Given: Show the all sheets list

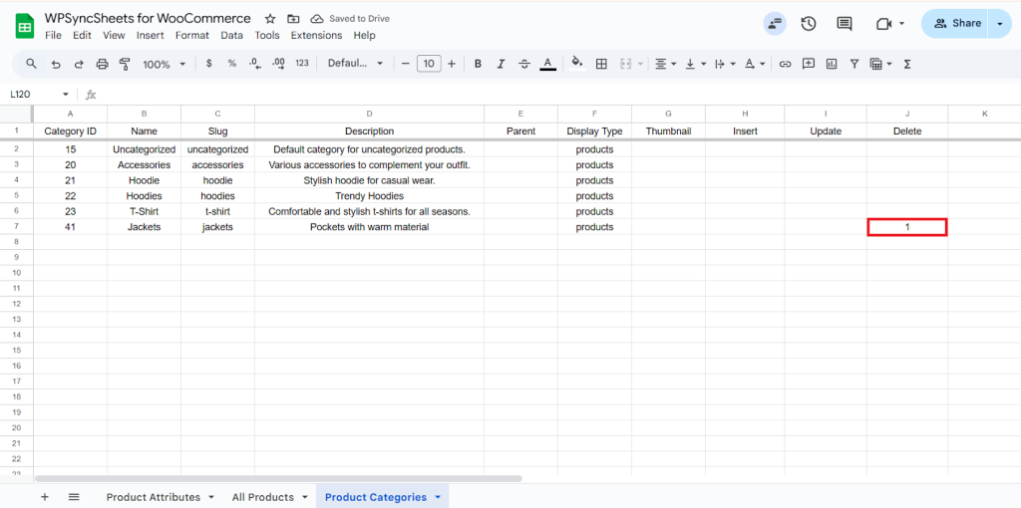Looking at the screenshot, I should click(x=74, y=497).
